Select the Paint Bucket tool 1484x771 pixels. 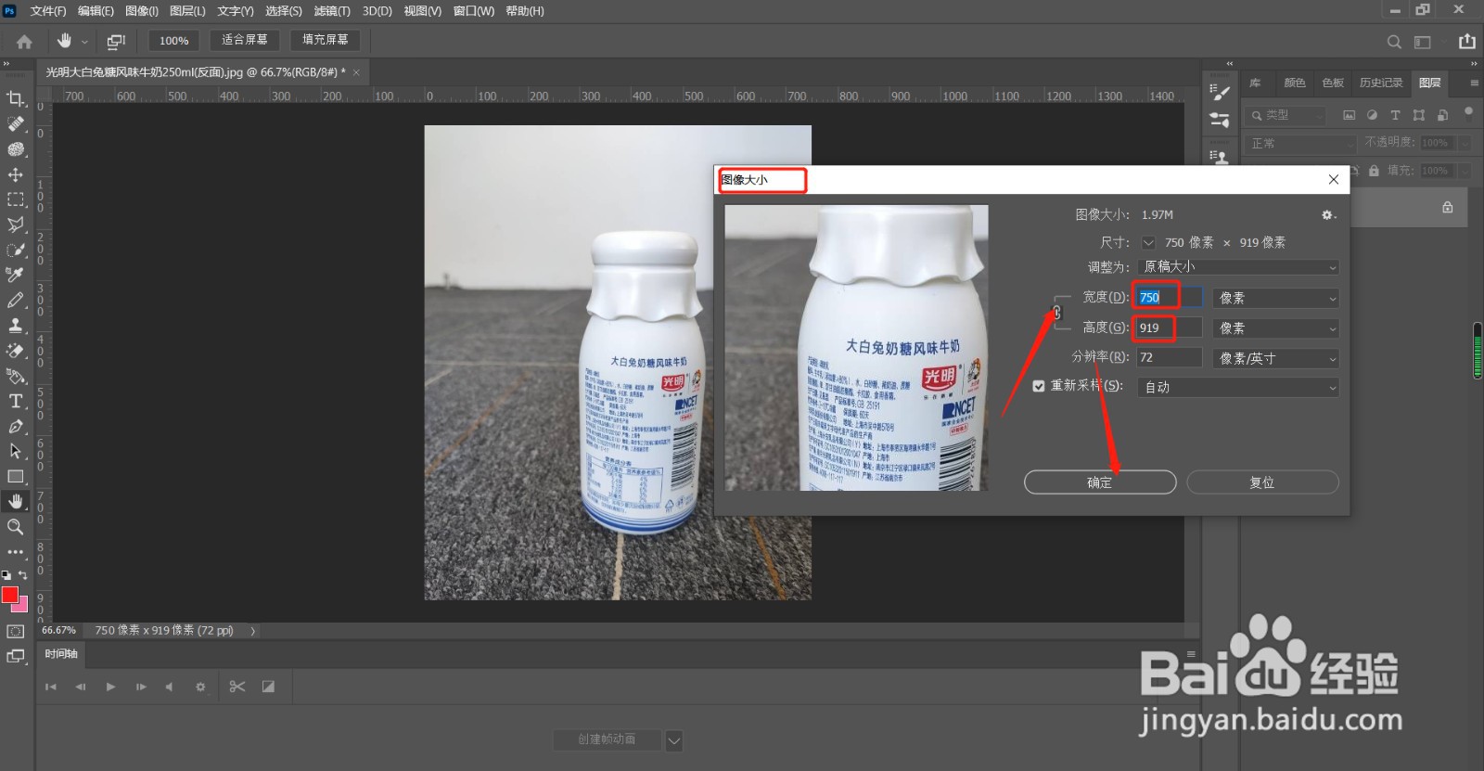click(16, 376)
